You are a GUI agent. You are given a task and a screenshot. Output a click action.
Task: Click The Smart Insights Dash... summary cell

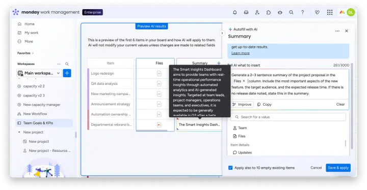[x=199, y=125]
